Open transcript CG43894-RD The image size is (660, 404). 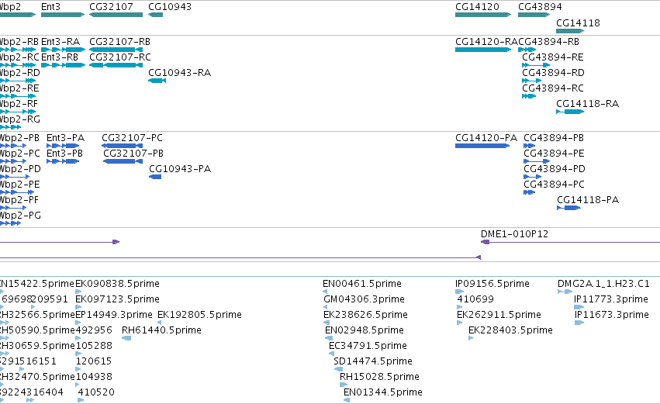pos(531,81)
